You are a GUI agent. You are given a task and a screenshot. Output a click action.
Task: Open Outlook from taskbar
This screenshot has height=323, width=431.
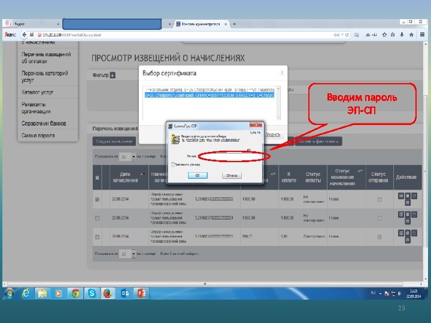pyautogui.click(x=125, y=294)
